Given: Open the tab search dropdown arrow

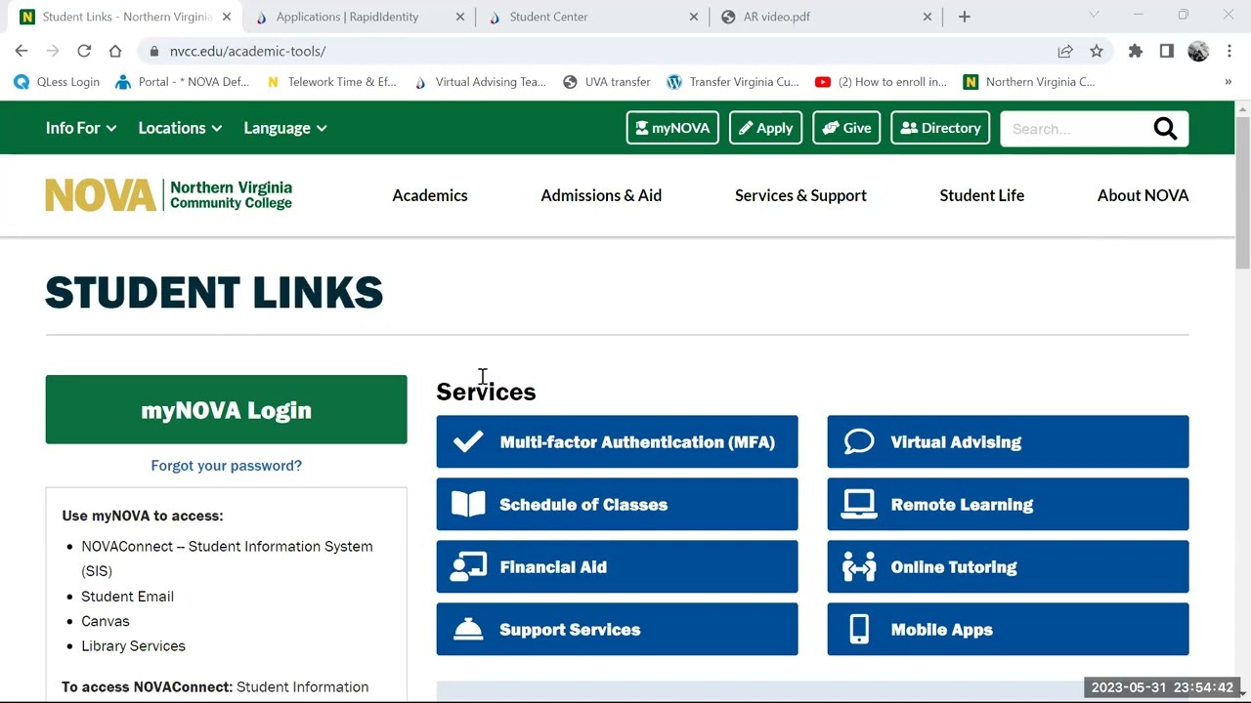Looking at the screenshot, I should pos(1094,16).
